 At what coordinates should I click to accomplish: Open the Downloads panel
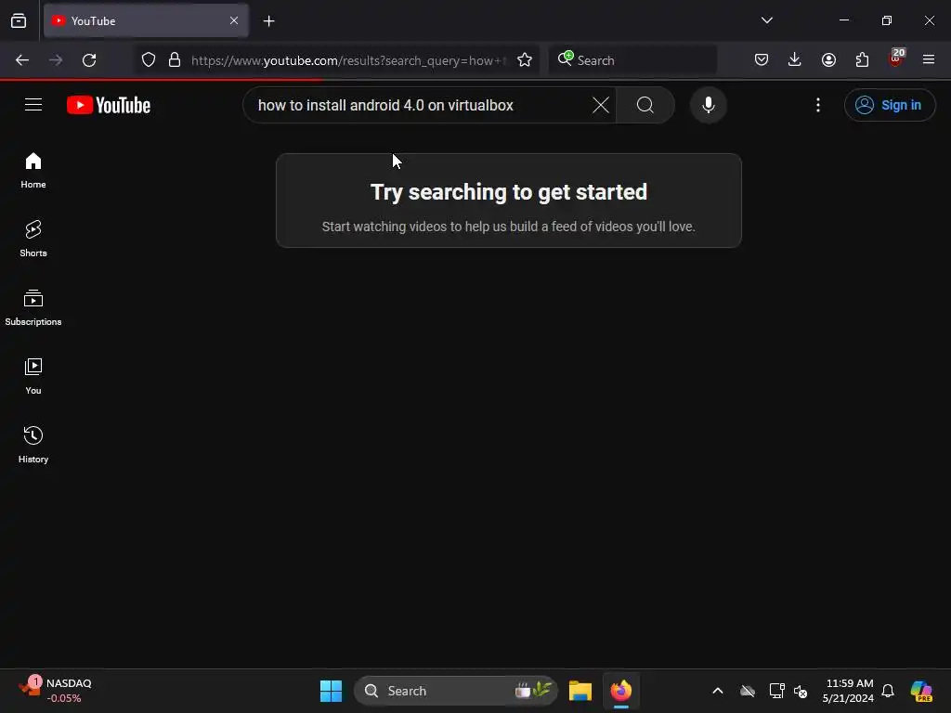(x=795, y=60)
